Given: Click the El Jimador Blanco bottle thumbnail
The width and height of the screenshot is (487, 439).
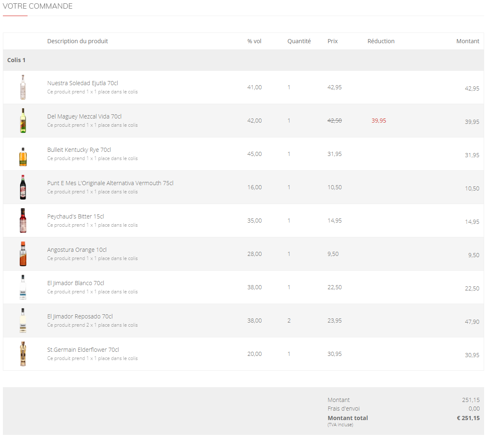Looking at the screenshot, I should click(23, 287).
